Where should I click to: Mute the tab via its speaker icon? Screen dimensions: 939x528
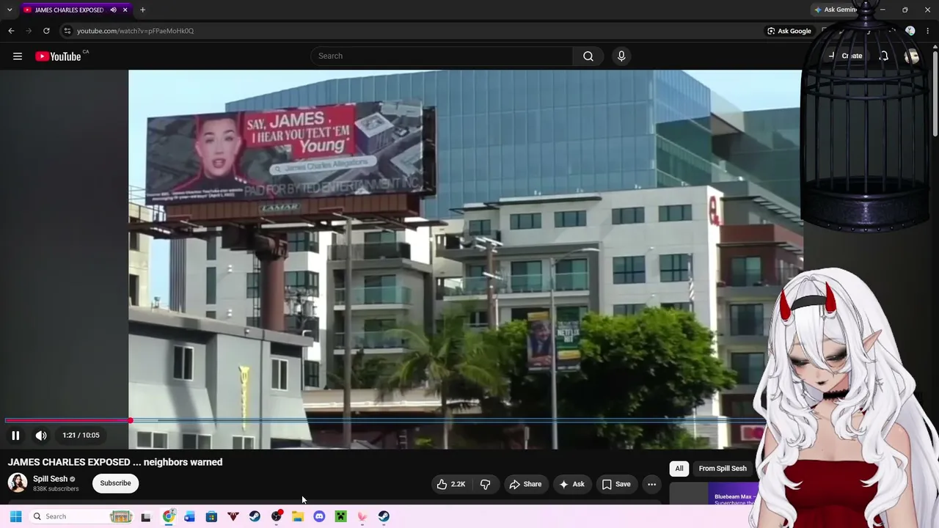(113, 10)
